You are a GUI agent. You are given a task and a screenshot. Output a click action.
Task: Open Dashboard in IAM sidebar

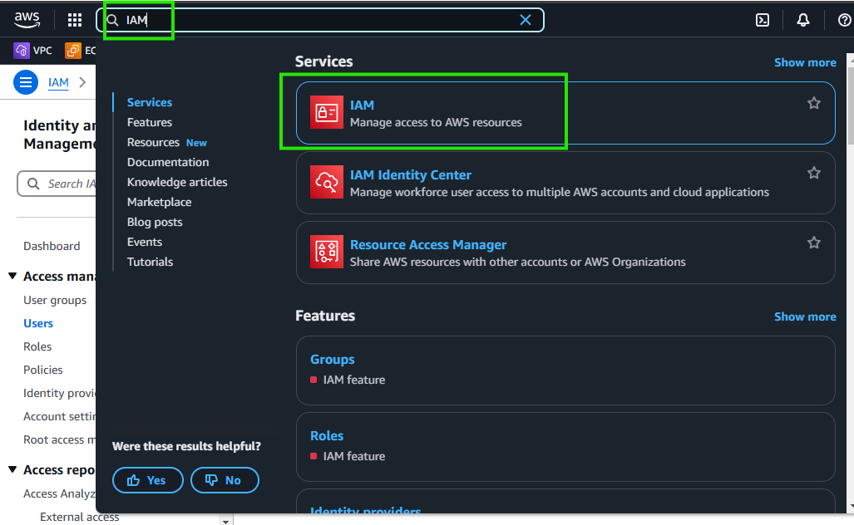coord(52,246)
